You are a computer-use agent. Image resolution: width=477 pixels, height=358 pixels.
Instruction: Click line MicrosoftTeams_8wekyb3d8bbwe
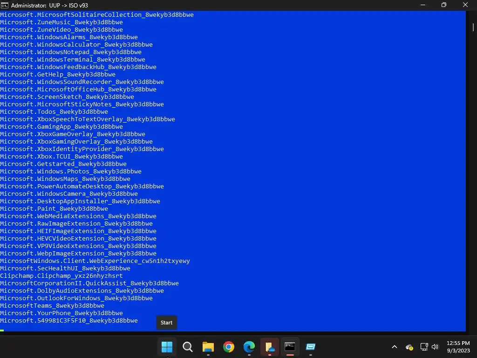[x=52, y=306]
